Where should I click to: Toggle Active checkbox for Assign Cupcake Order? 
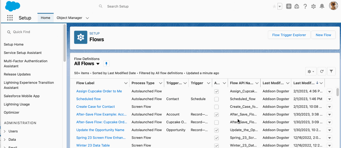[x=216, y=91]
